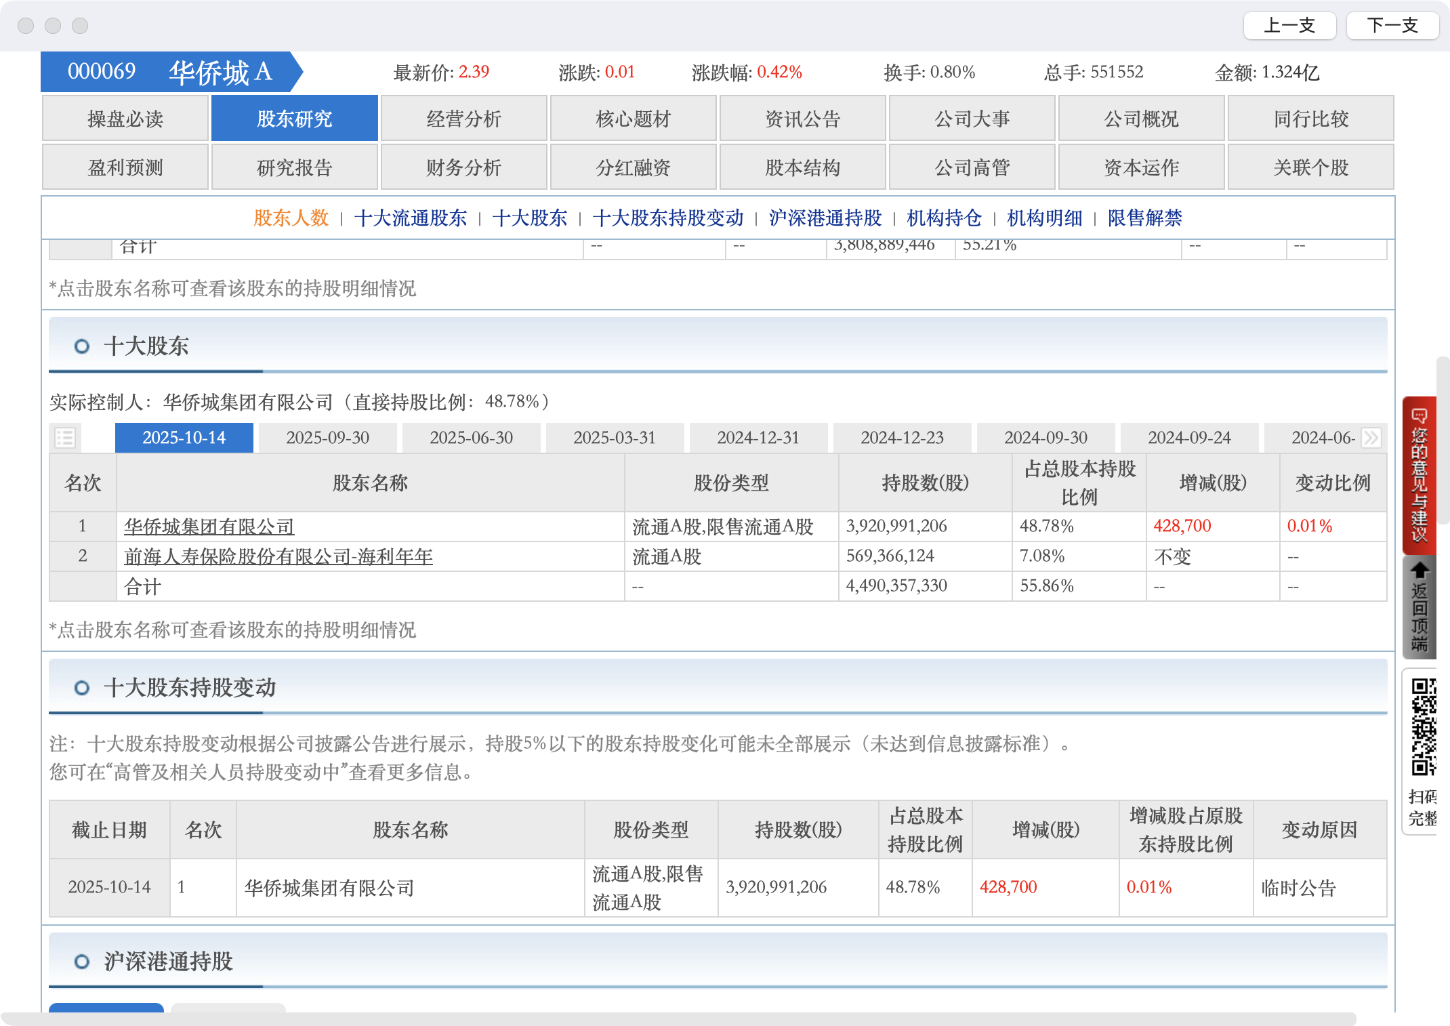
Task: Open the 经营分析 tab
Action: pyautogui.click(x=464, y=119)
